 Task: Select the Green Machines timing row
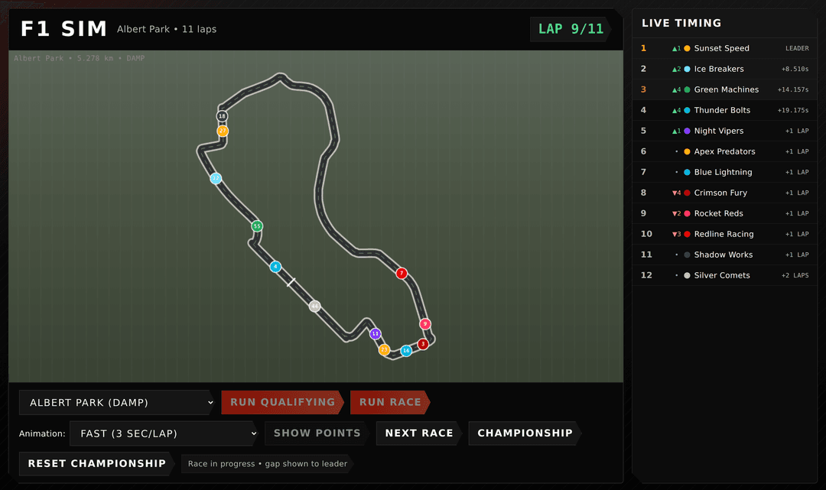[x=724, y=89]
